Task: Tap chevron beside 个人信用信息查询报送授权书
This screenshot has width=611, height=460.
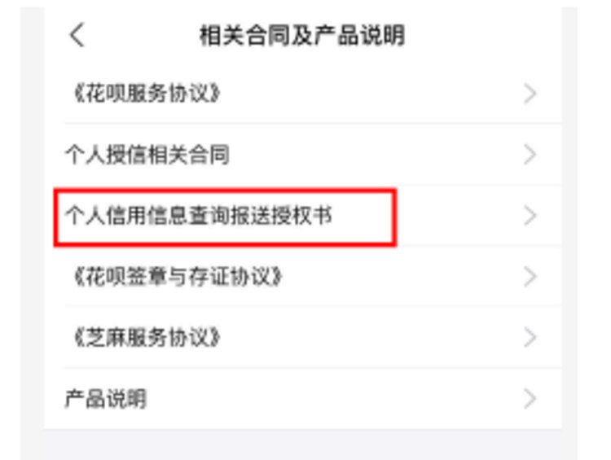Action: (x=530, y=216)
